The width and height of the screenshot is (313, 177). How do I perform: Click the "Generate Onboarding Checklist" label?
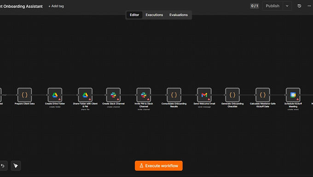tap(232, 105)
